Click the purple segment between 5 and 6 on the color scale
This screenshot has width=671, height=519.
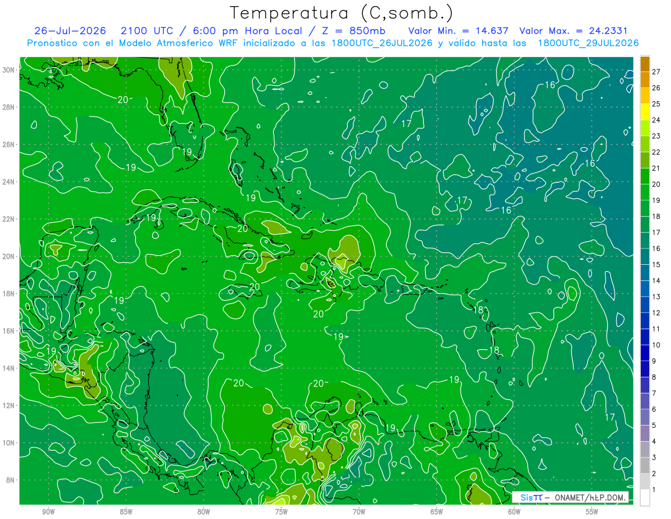click(645, 418)
